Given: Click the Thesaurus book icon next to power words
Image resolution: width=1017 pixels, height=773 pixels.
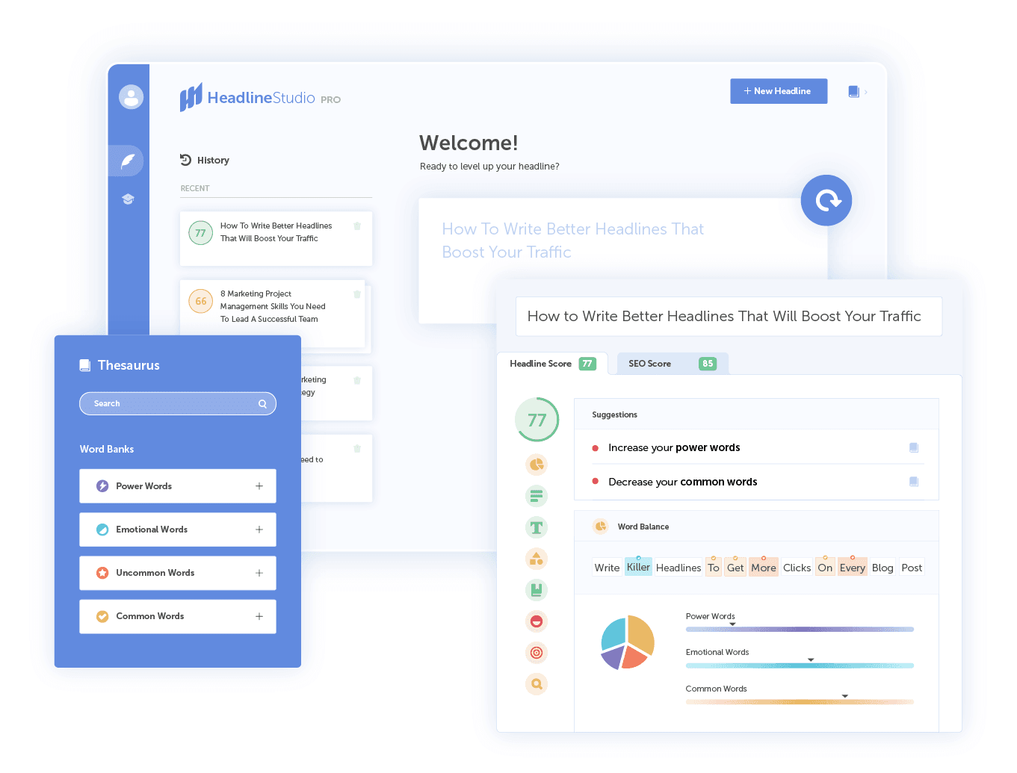Looking at the screenshot, I should click(914, 447).
